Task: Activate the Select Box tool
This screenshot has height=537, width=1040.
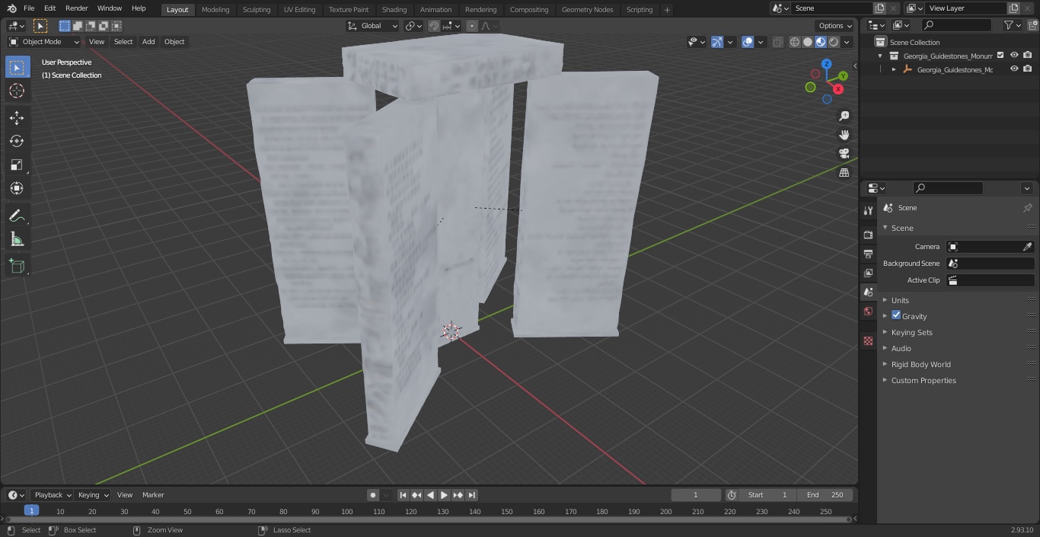Action: coord(17,67)
